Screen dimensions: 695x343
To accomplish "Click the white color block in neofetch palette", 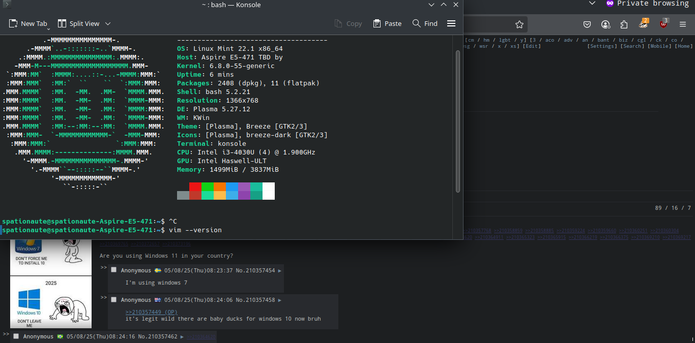I will click(x=269, y=191).
